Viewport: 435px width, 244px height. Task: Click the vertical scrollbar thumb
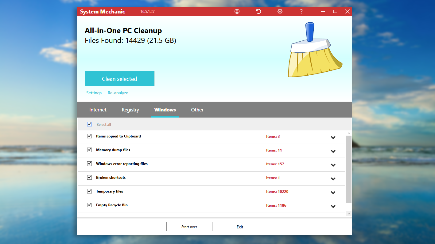(349, 169)
